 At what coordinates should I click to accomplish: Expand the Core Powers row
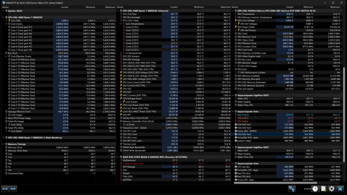pyautogui.click(x=121, y=102)
